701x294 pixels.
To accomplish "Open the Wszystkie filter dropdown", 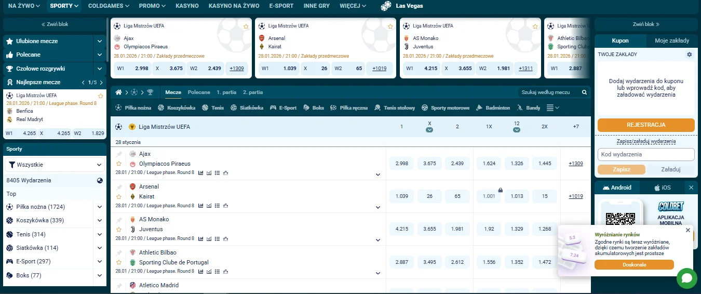I will (55, 165).
